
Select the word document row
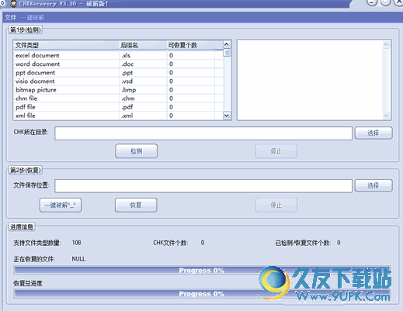[118, 64]
